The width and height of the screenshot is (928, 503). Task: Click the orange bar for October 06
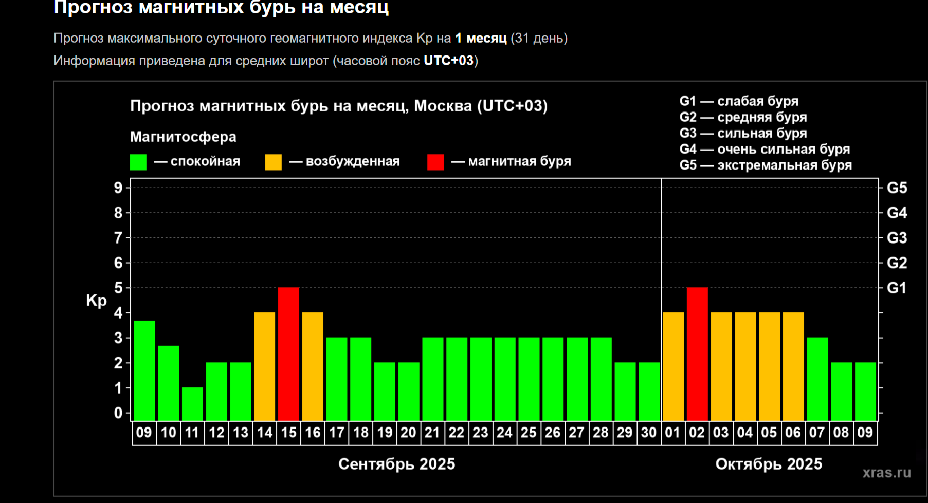pyautogui.click(x=793, y=366)
